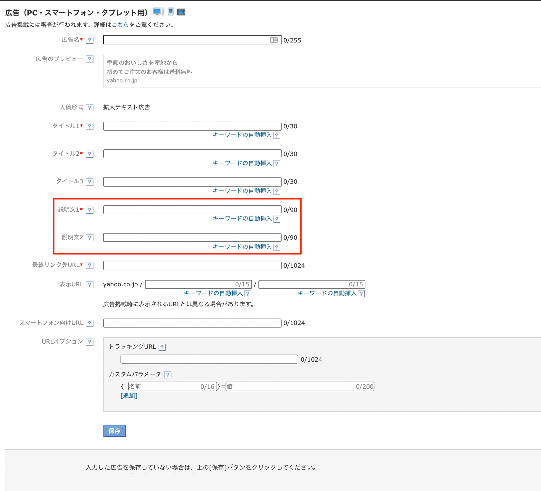Screen dimensions: 541x491
Task: Focus the タイトル2 input field
Action: [192, 154]
